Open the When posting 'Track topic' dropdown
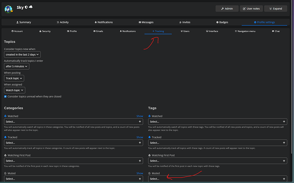294x183 pixels. tap(14, 78)
